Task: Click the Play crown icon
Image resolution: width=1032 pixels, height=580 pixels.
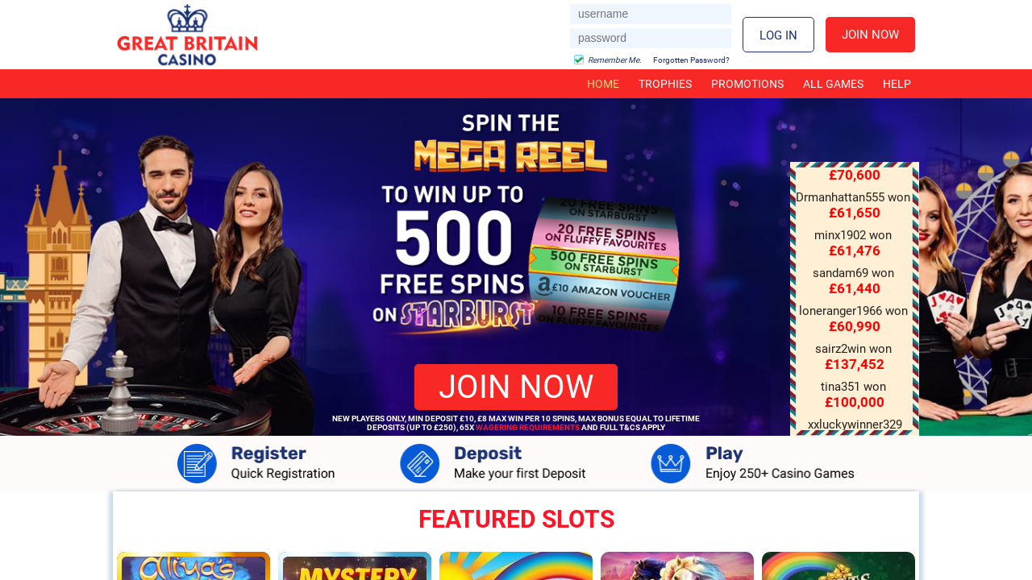Action: pyautogui.click(x=671, y=464)
